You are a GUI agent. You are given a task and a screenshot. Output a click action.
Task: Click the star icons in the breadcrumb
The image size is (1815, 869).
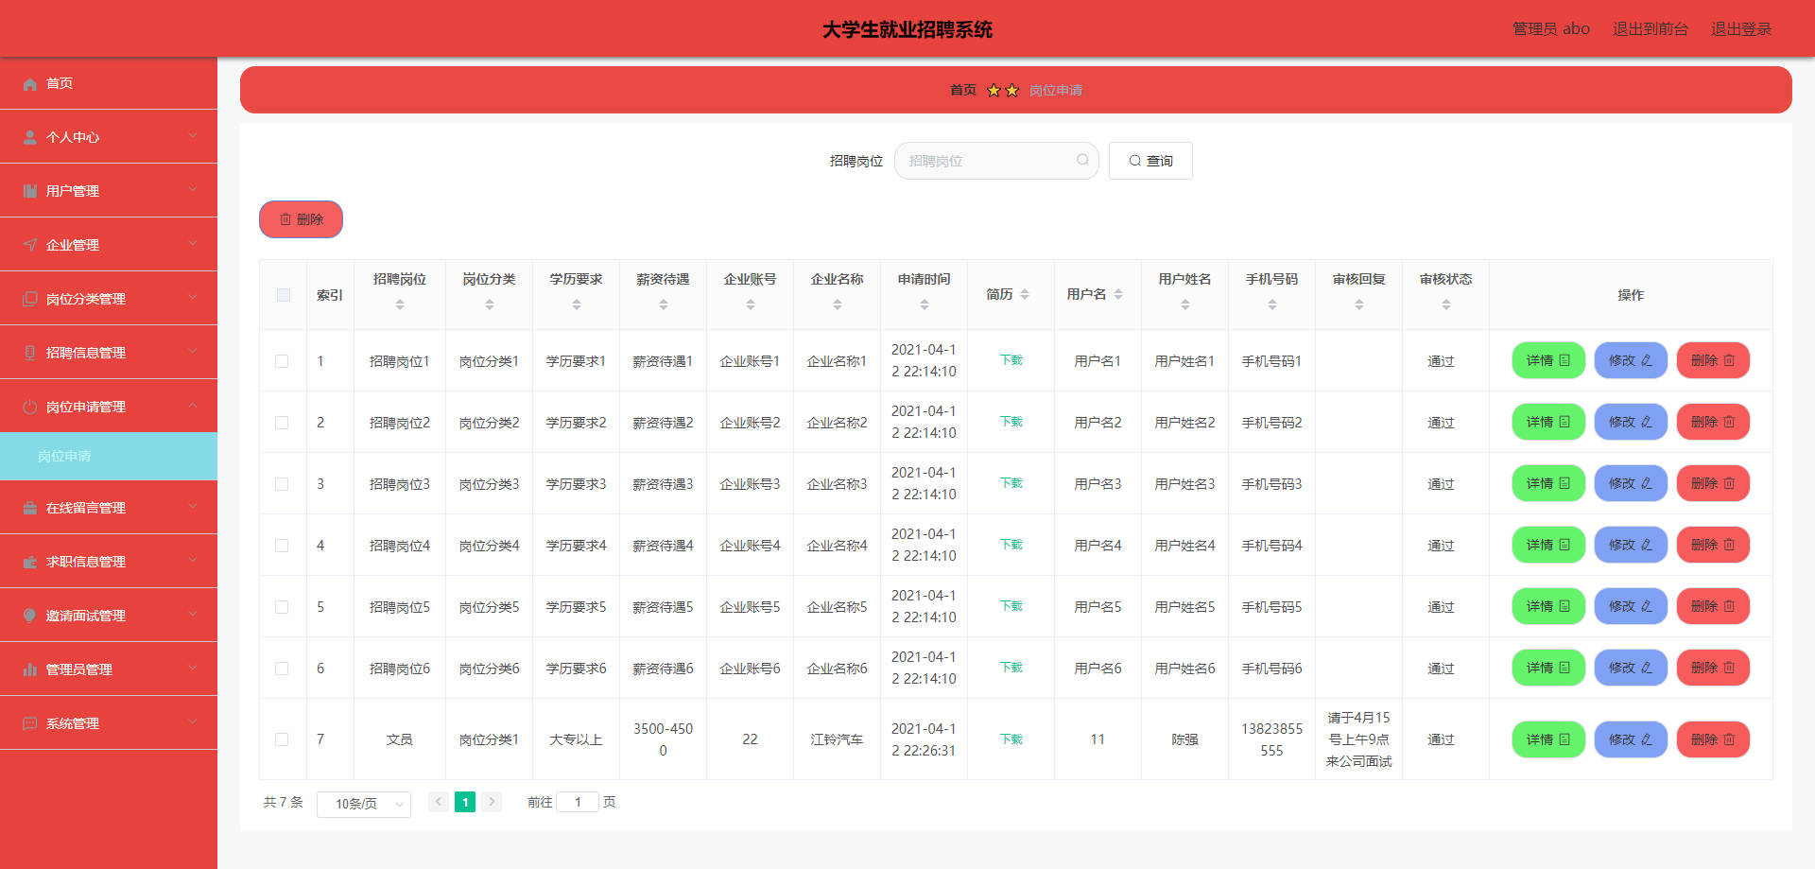1003,91
